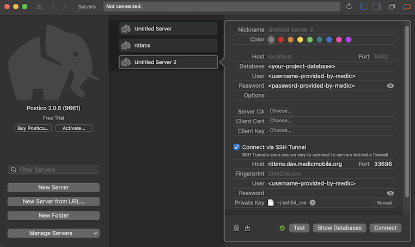The width and height of the screenshot is (415, 247).
Task: Toggle SSH password visibility crossed-eye icon
Action: pyautogui.click(x=390, y=193)
